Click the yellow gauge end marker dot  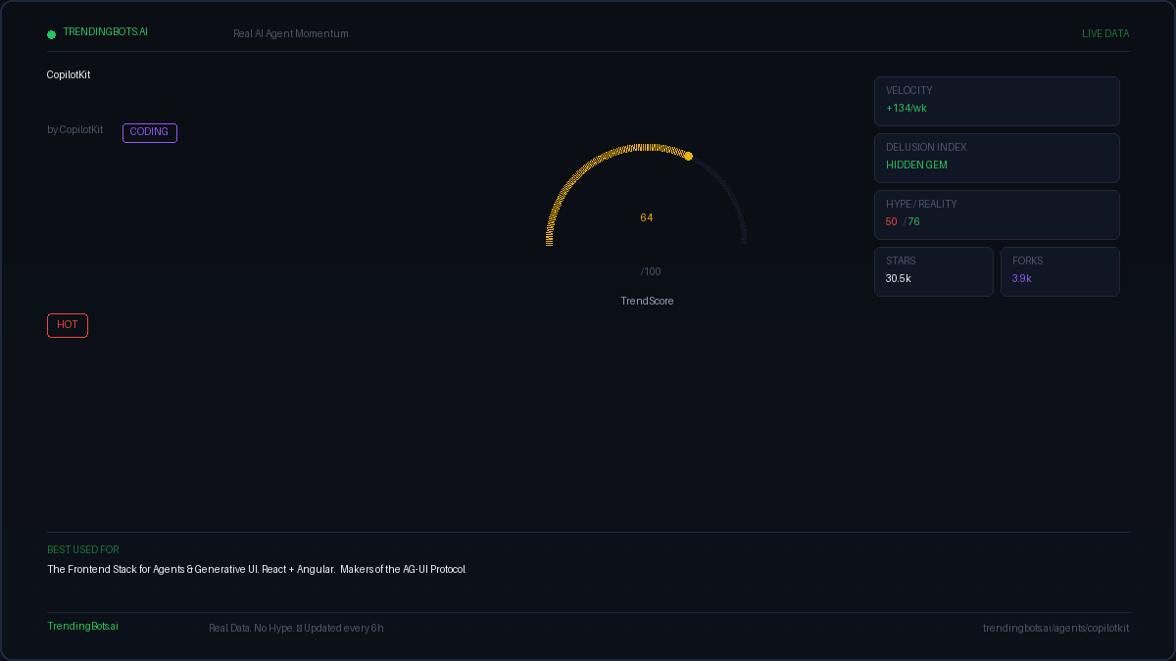pos(688,156)
